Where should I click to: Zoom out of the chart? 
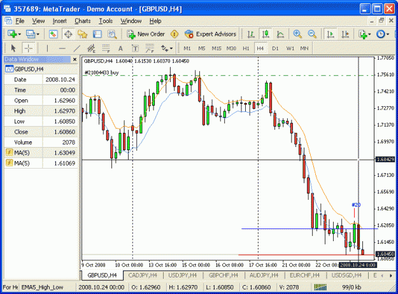(x=312, y=34)
